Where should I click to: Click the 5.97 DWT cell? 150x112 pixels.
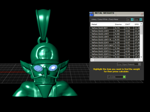tap(129, 42)
